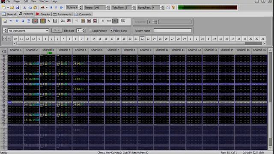Increase Tempo spinner value

pyautogui.click(x=108, y=6)
